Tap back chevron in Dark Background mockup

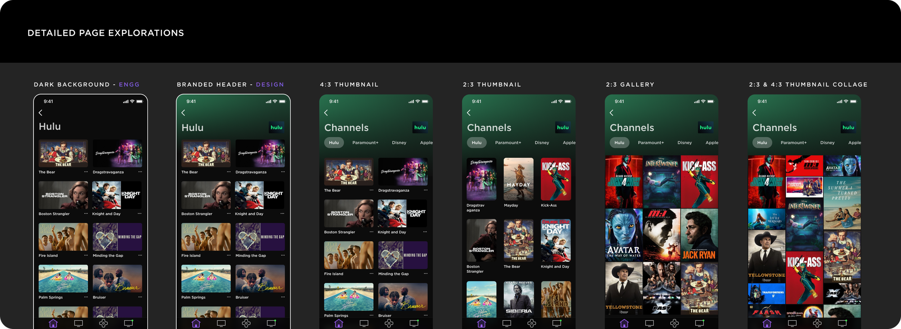[x=40, y=113]
